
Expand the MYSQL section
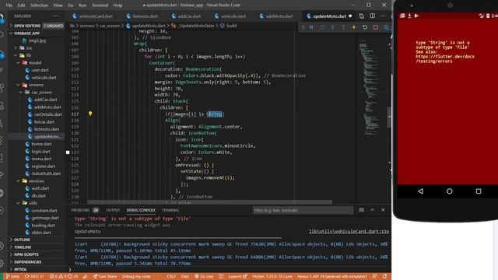point(36,269)
